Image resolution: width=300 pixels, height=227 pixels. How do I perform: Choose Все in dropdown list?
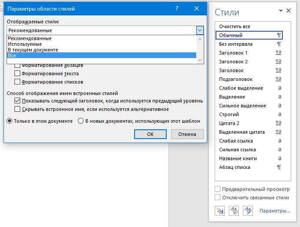(102, 55)
